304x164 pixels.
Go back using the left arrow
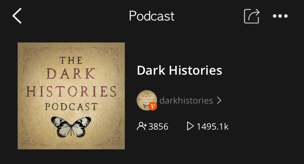(17, 16)
